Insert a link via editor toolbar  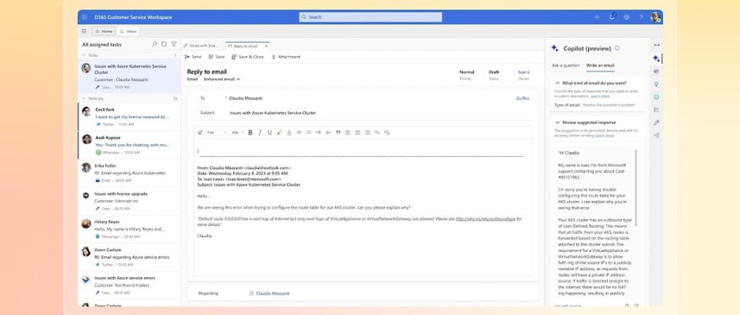(376, 132)
